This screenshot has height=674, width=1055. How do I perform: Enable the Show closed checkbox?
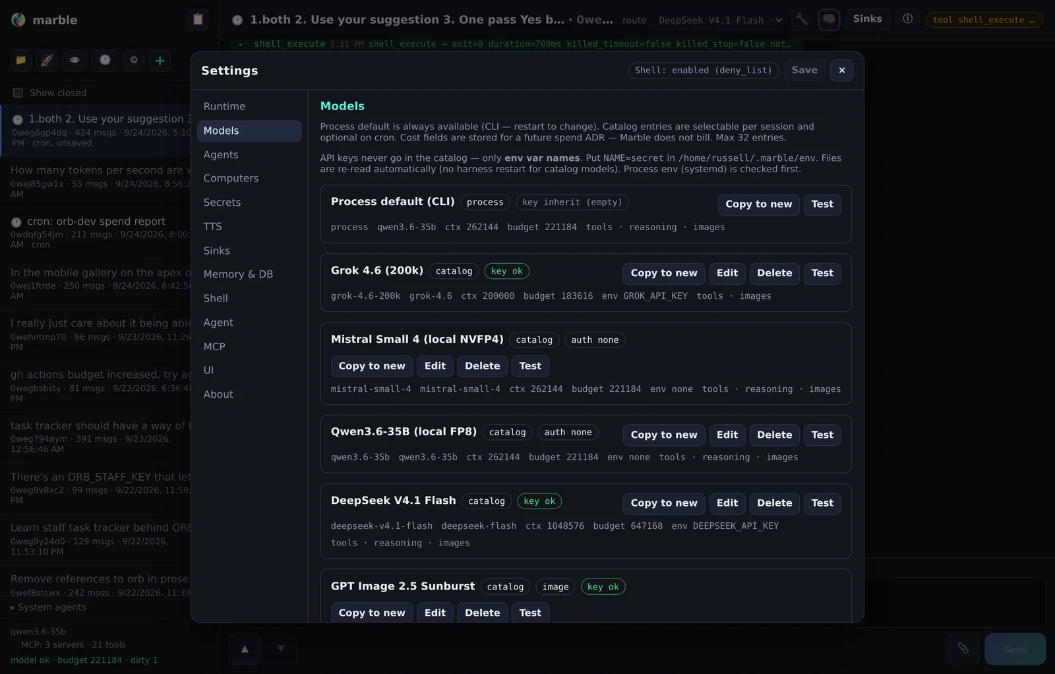[x=18, y=93]
